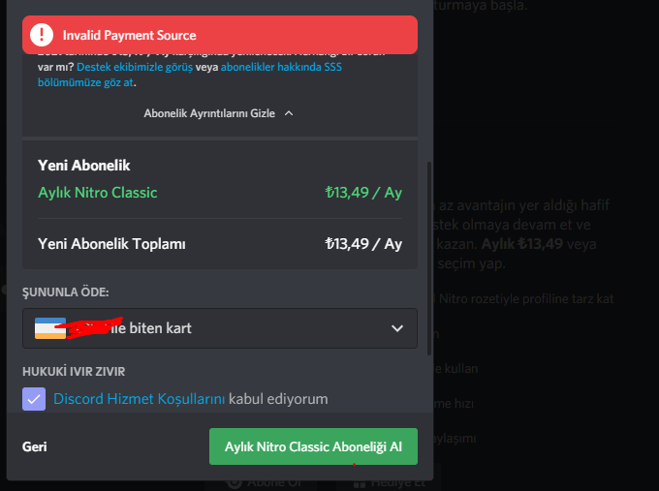
Task: Click the green 'Aylık Nitro Classic' plan name
Action: (x=97, y=192)
